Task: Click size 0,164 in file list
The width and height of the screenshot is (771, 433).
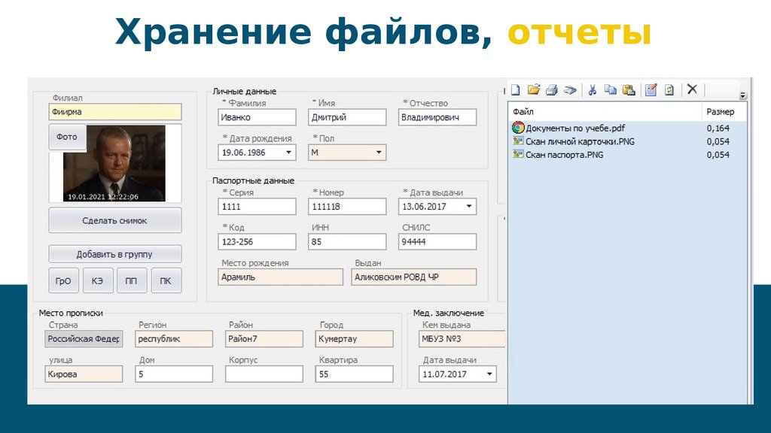Action: (718, 128)
